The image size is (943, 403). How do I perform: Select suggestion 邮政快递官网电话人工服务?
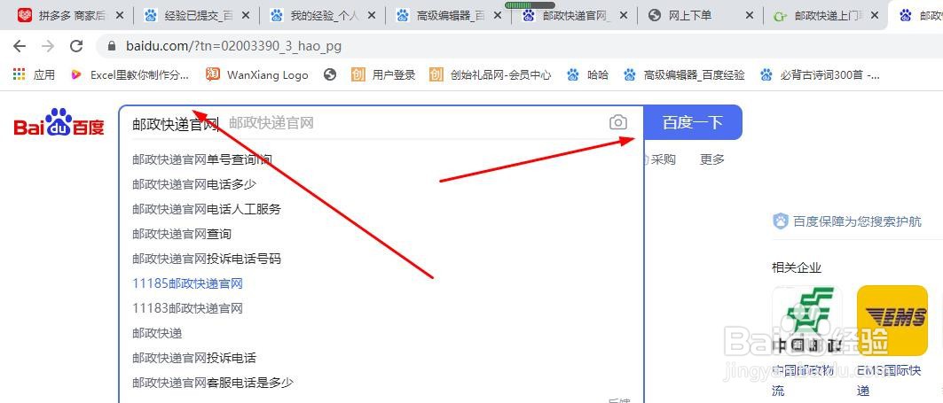point(207,209)
